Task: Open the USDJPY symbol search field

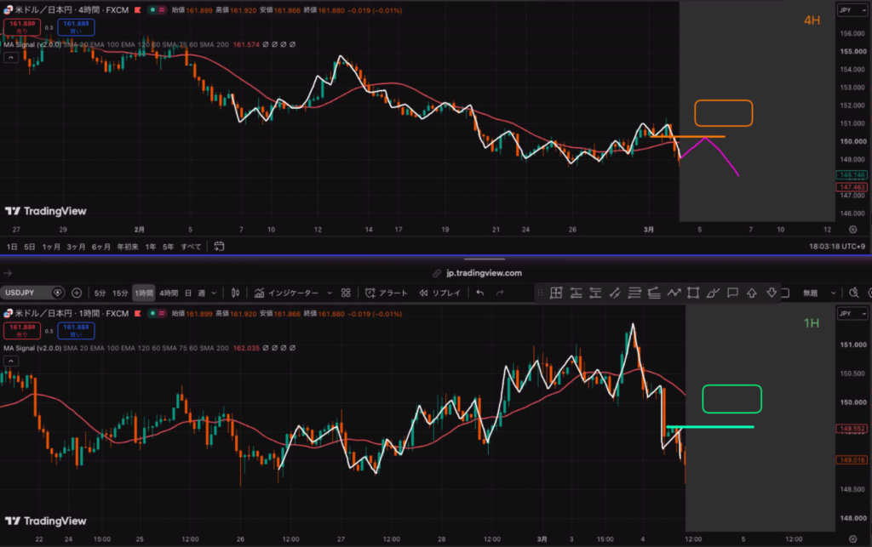Action: (x=32, y=293)
